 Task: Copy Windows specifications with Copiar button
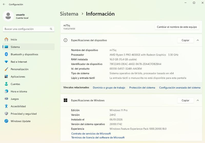pos(185,100)
